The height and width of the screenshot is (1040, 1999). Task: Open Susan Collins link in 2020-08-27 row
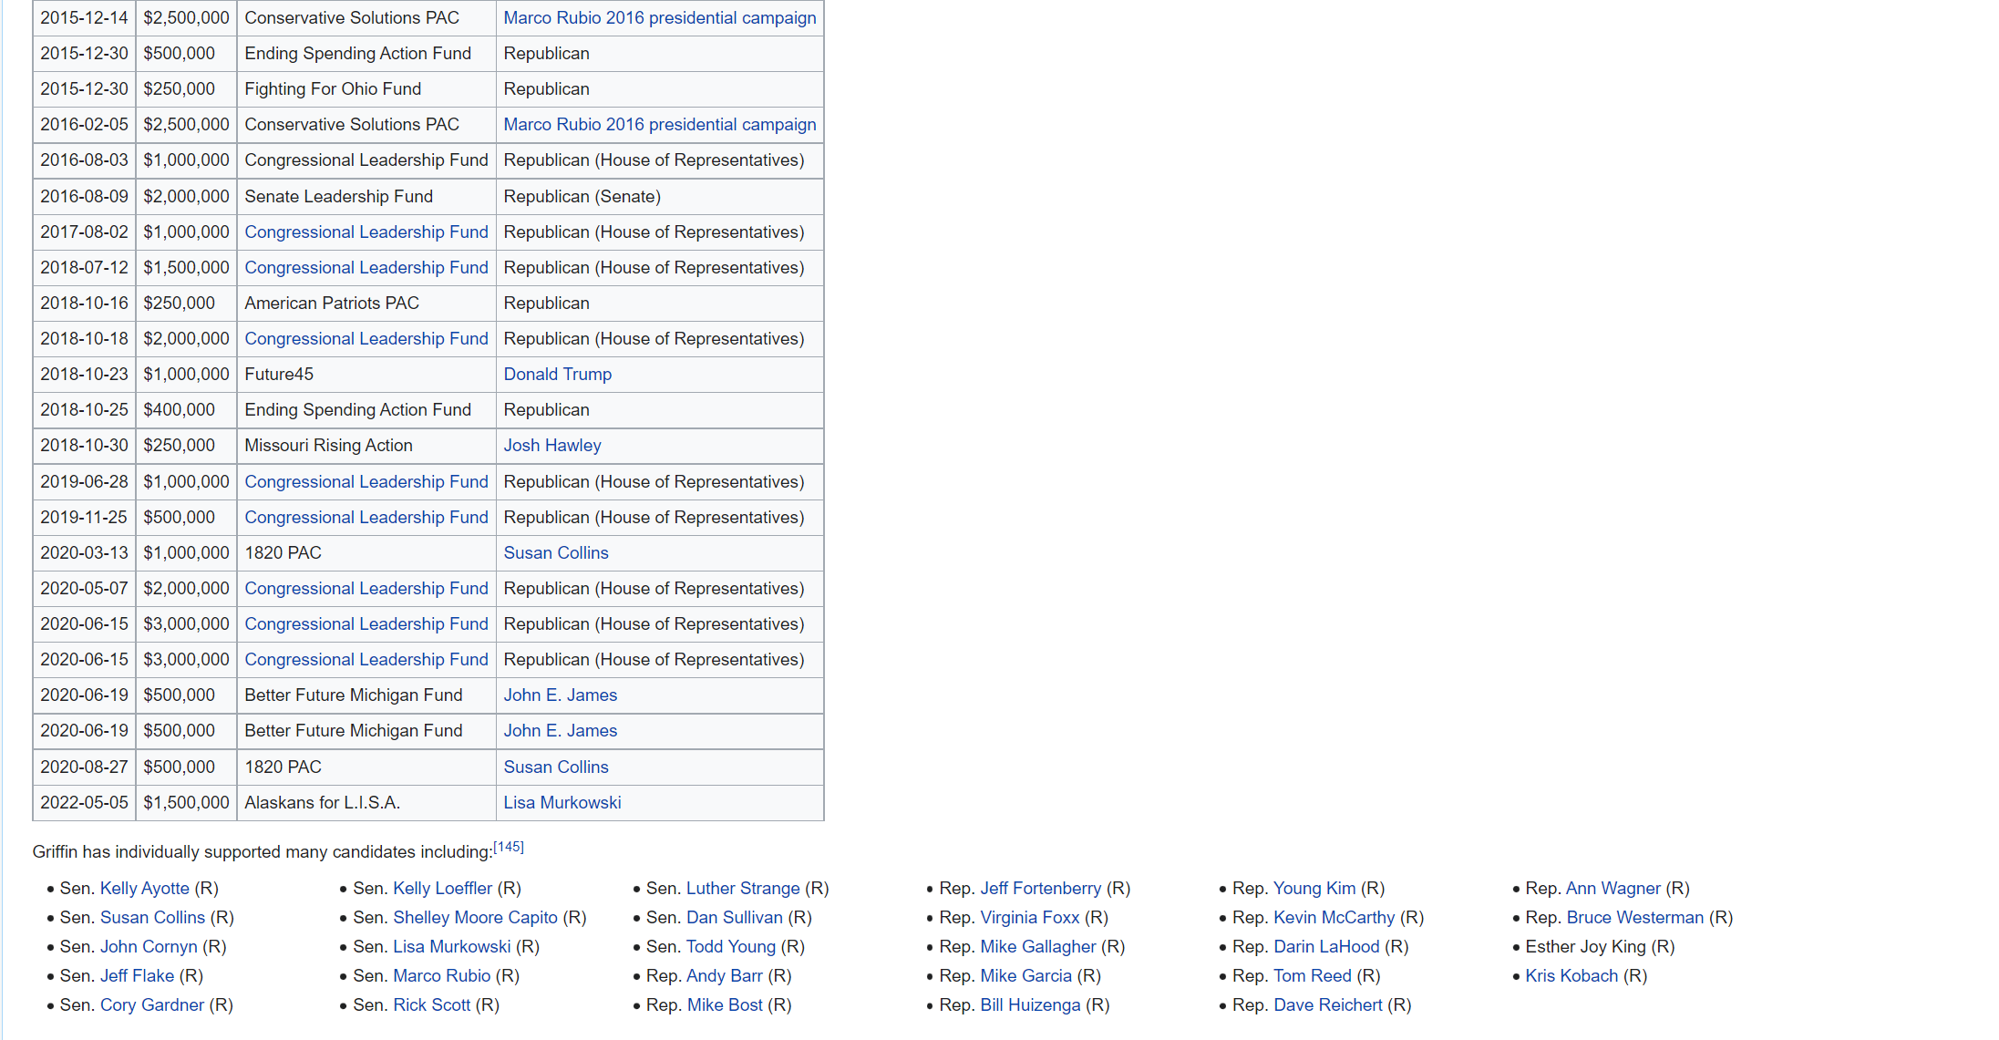coord(556,767)
